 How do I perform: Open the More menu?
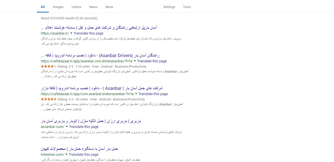109,7
